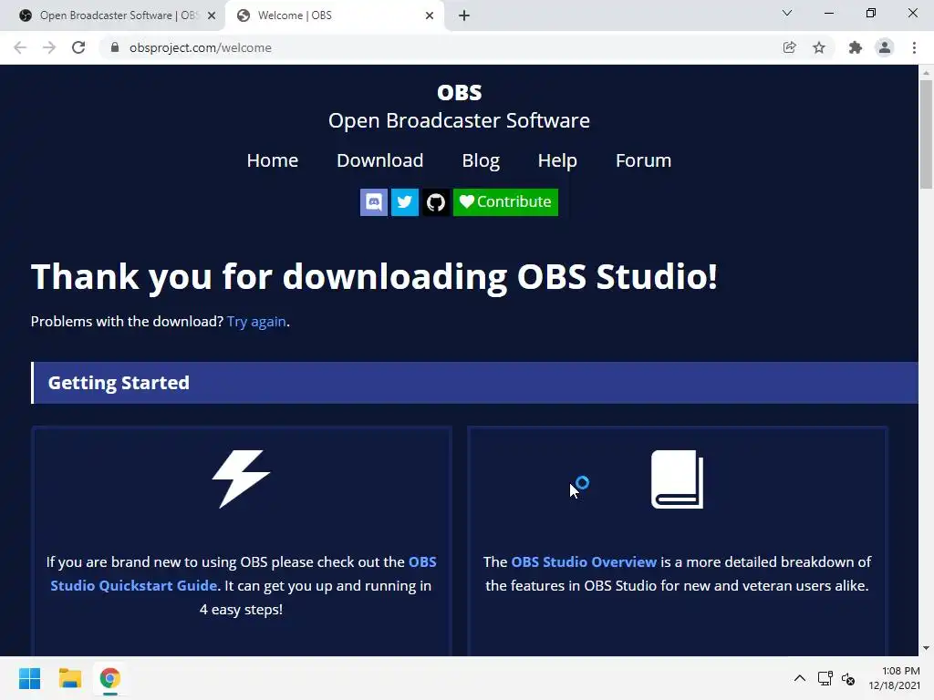Open the Help nav item
Viewport: 934px width, 700px height.
point(557,160)
